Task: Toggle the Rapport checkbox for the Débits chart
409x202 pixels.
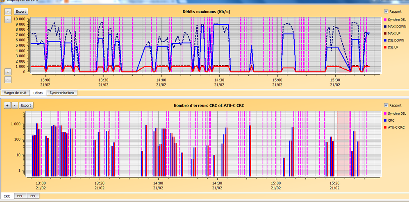Action: click(x=386, y=11)
